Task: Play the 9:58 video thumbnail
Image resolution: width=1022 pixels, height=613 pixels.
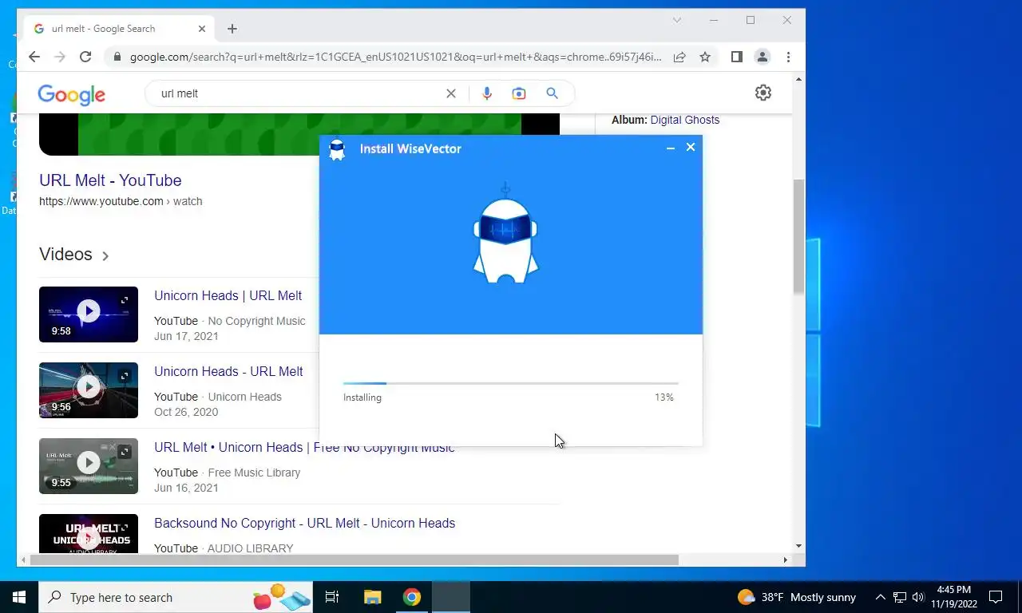Action: click(x=89, y=314)
